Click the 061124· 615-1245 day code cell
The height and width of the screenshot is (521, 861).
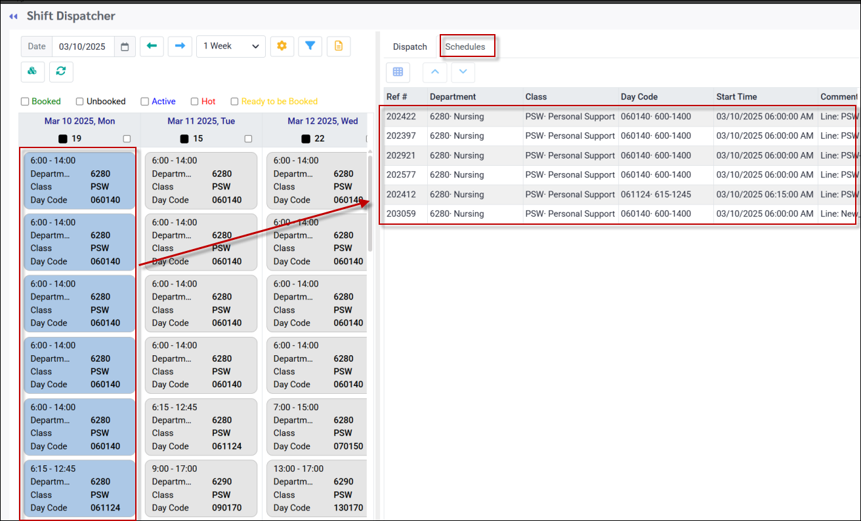tap(665, 195)
